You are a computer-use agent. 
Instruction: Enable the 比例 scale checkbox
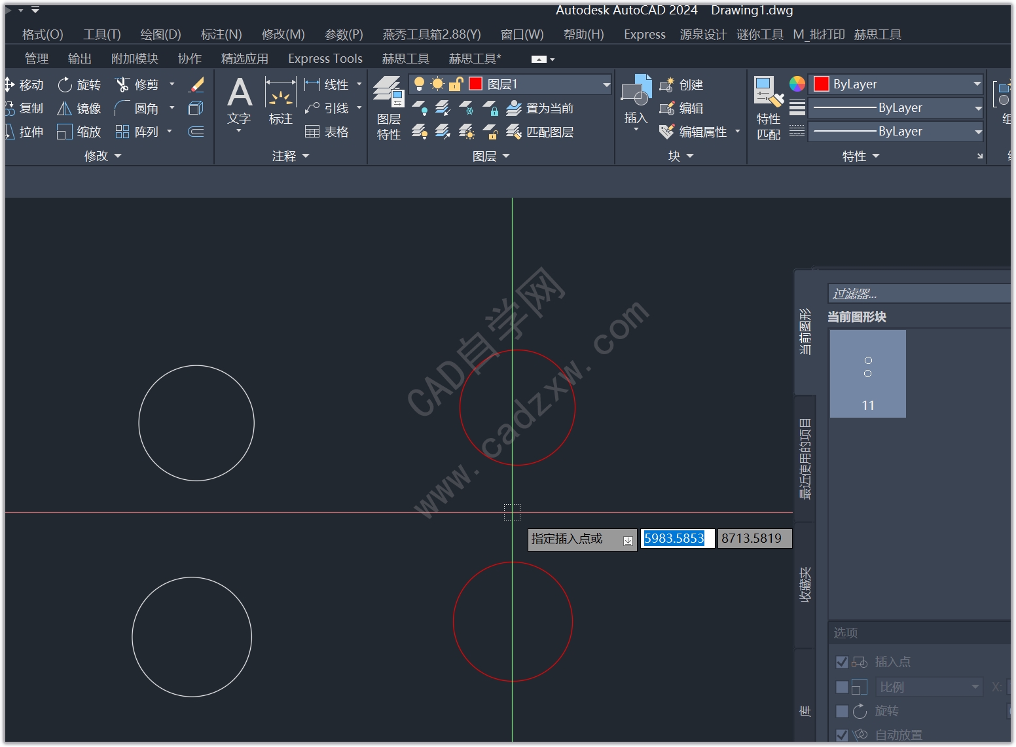(843, 687)
